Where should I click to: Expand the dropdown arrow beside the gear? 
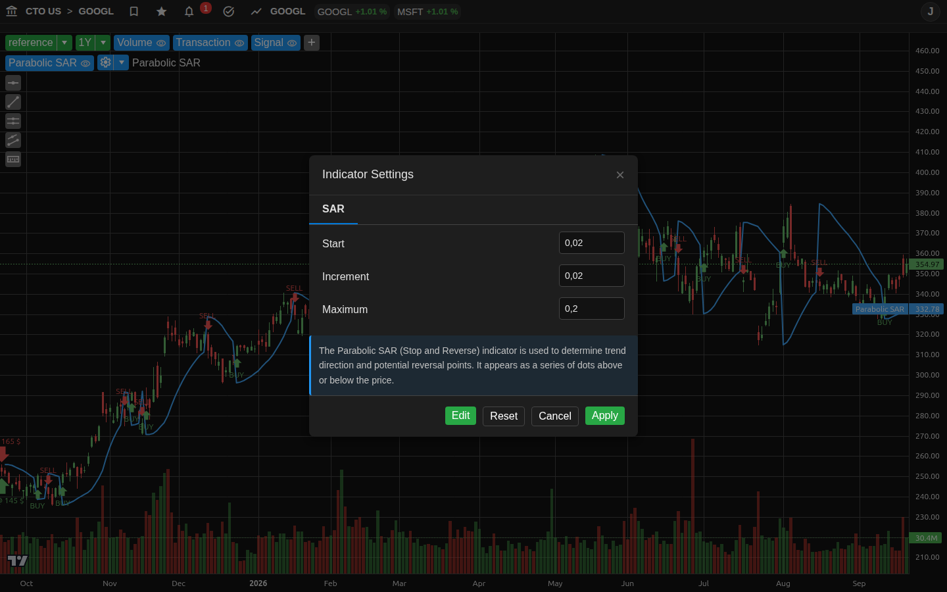point(122,62)
